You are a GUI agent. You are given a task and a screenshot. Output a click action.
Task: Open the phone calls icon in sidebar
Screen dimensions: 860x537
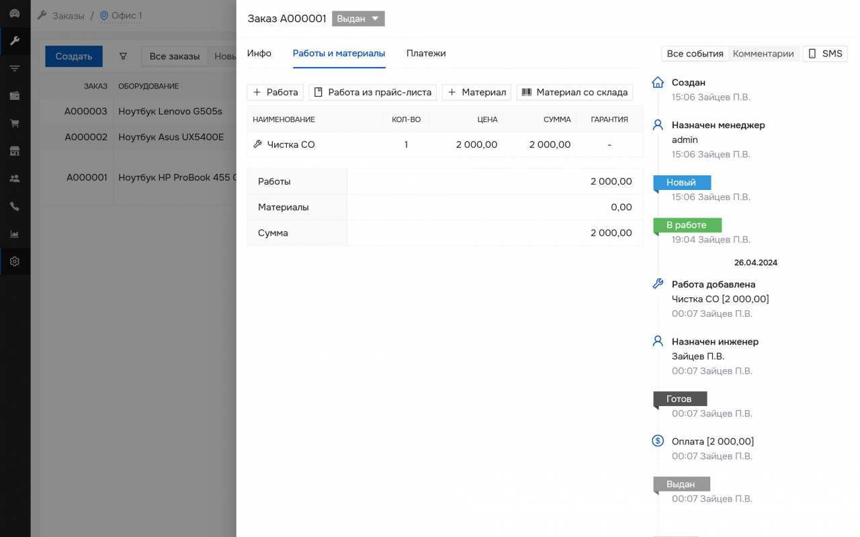click(15, 206)
